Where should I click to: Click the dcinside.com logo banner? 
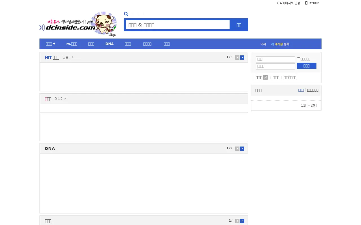[x=78, y=24]
